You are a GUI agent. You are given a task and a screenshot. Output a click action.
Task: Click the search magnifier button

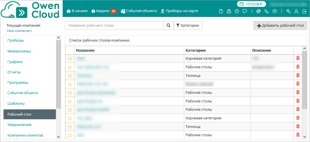(x=168, y=26)
